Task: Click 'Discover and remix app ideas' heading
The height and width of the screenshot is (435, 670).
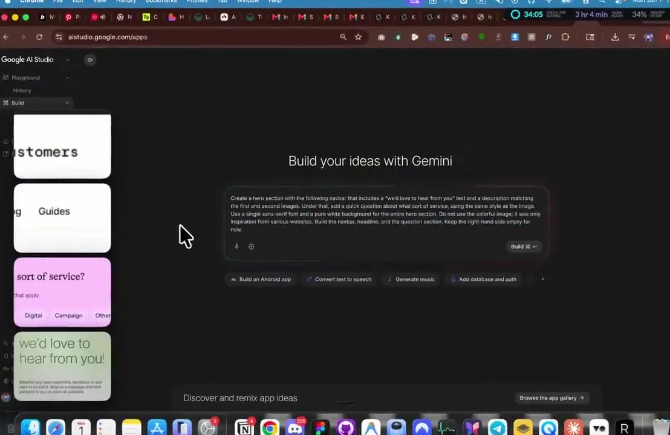Action: click(x=240, y=398)
